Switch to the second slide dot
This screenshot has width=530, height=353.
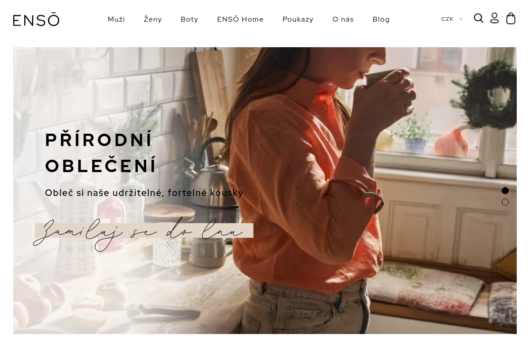[505, 202]
